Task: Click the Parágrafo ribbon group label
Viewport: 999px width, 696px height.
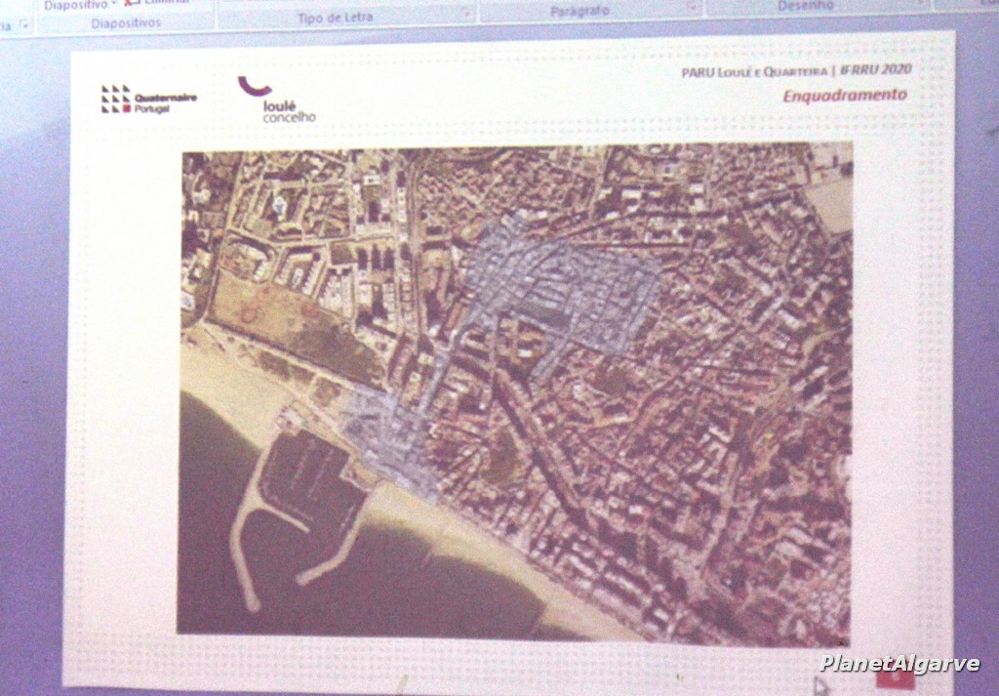Action: click(x=579, y=10)
